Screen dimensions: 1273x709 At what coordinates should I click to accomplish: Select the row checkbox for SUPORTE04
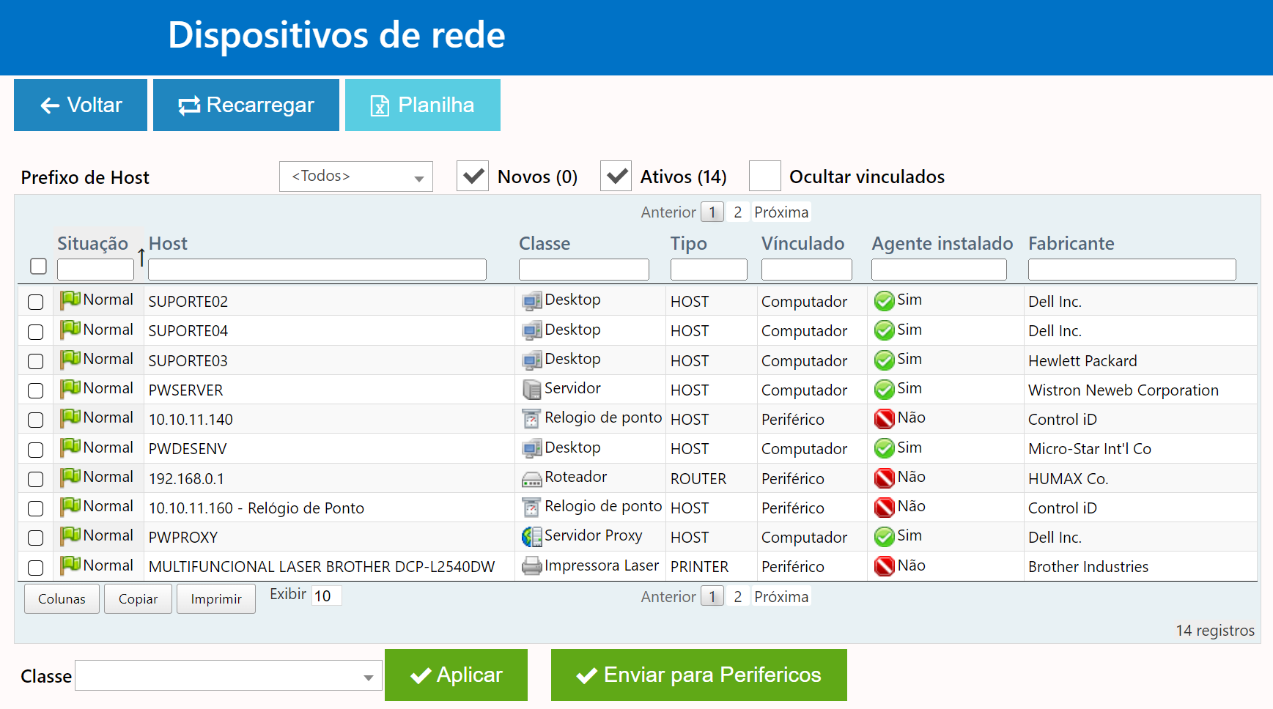tap(36, 332)
